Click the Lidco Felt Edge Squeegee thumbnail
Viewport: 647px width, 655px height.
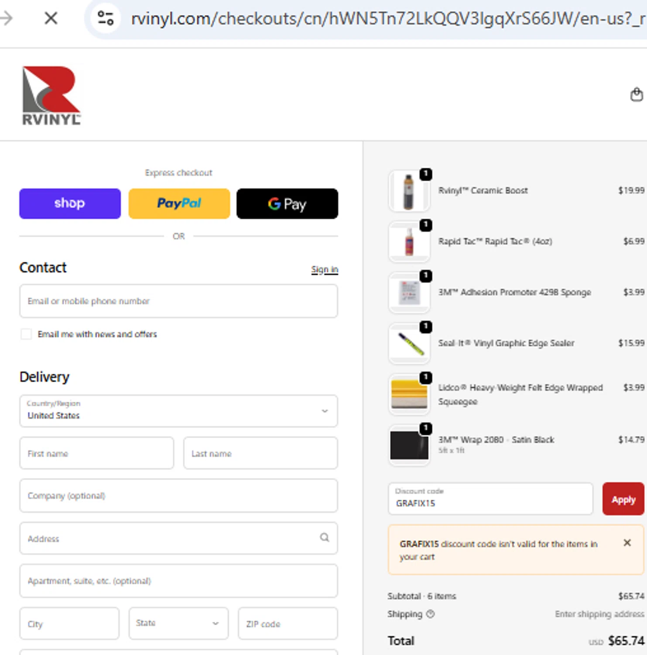point(409,394)
